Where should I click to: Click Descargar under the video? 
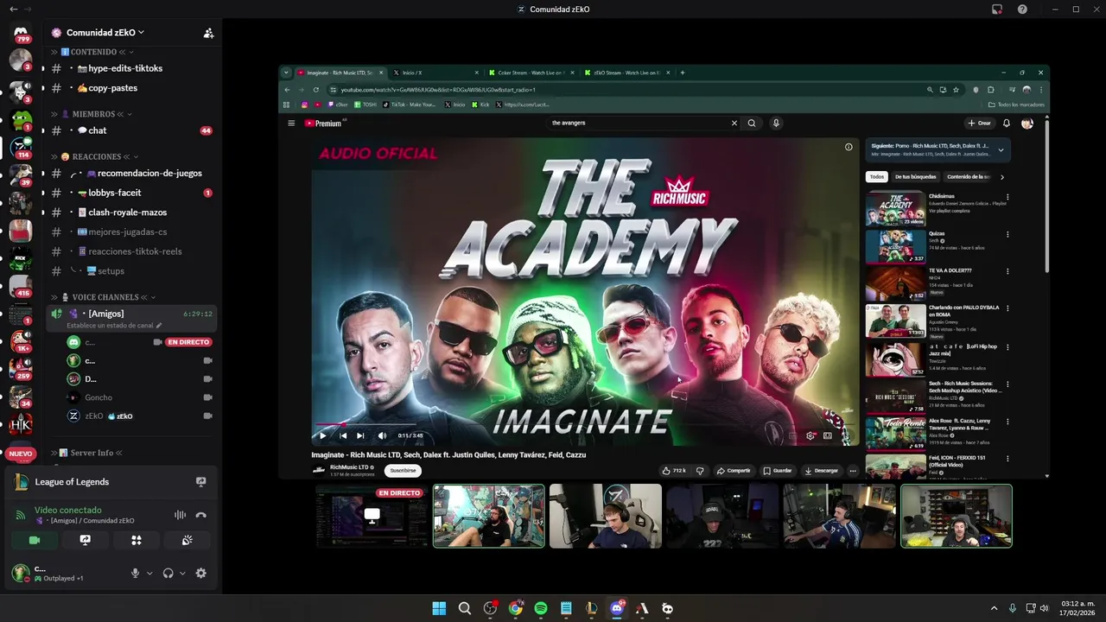pos(821,471)
